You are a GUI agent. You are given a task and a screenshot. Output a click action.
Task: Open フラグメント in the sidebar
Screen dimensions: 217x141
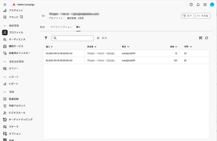click(x=16, y=10)
